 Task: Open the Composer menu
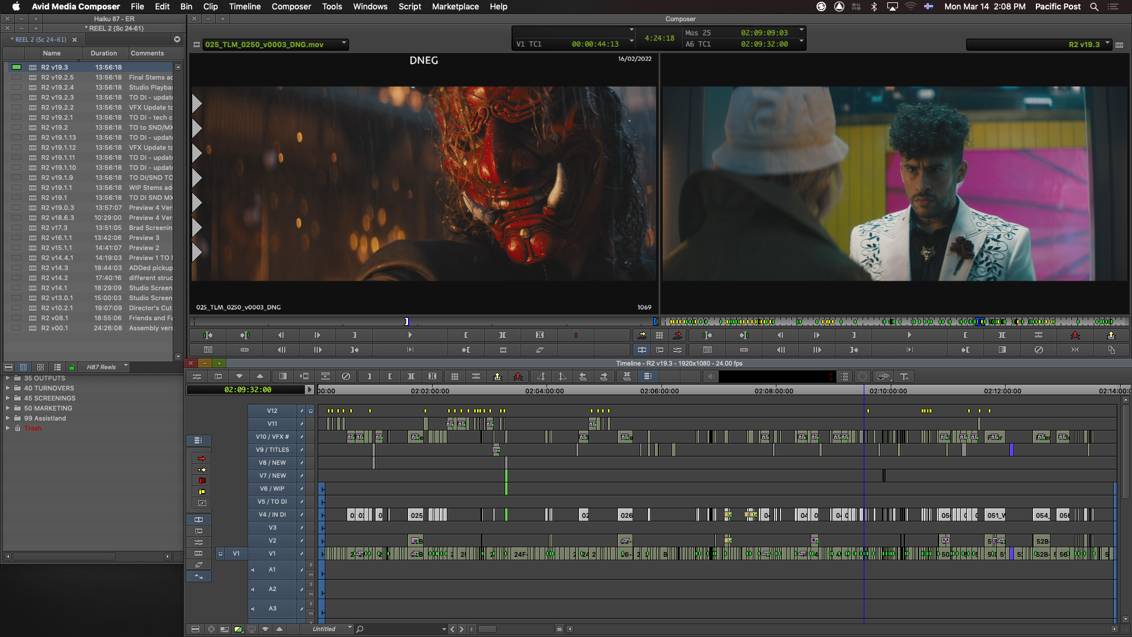point(291,6)
